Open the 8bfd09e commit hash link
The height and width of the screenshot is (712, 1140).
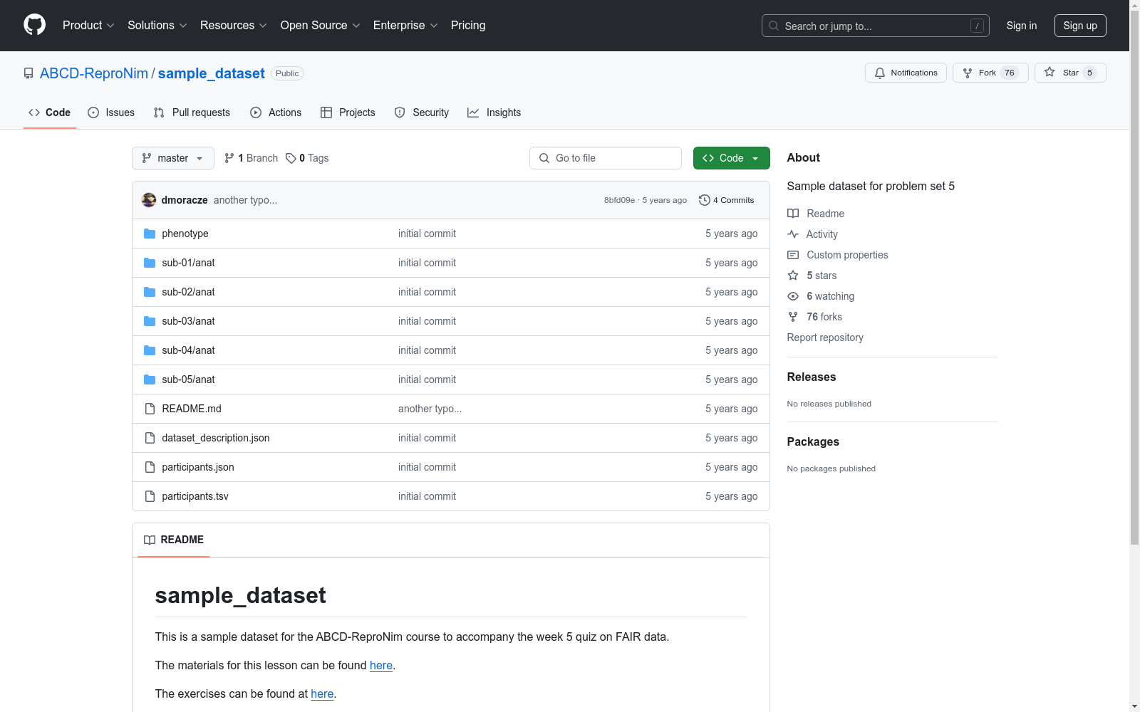tap(619, 200)
